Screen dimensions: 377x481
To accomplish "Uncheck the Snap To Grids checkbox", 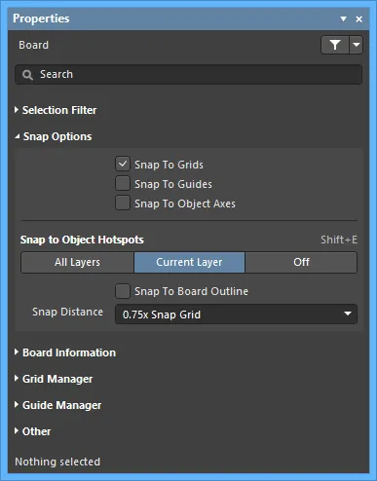I will [x=123, y=165].
